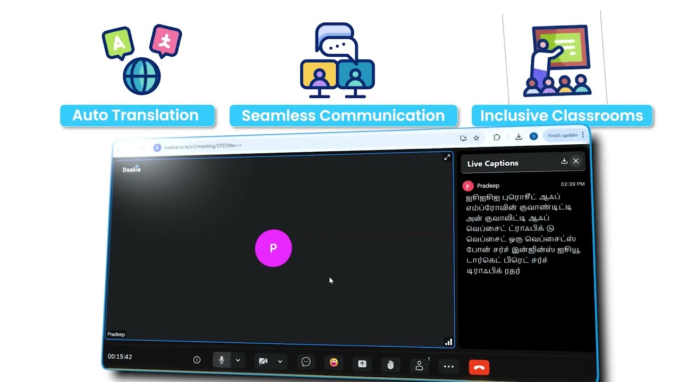The width and height of the screenshot is (680, 382).
Task: Open the chat panel
Action: [x=306, y=361]
